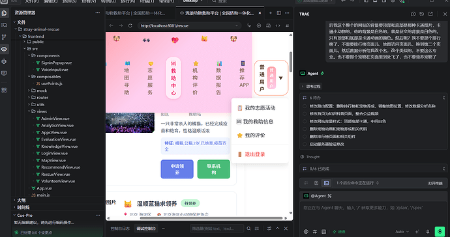Expand the 0/6 已完成 section

pos(443,169)
